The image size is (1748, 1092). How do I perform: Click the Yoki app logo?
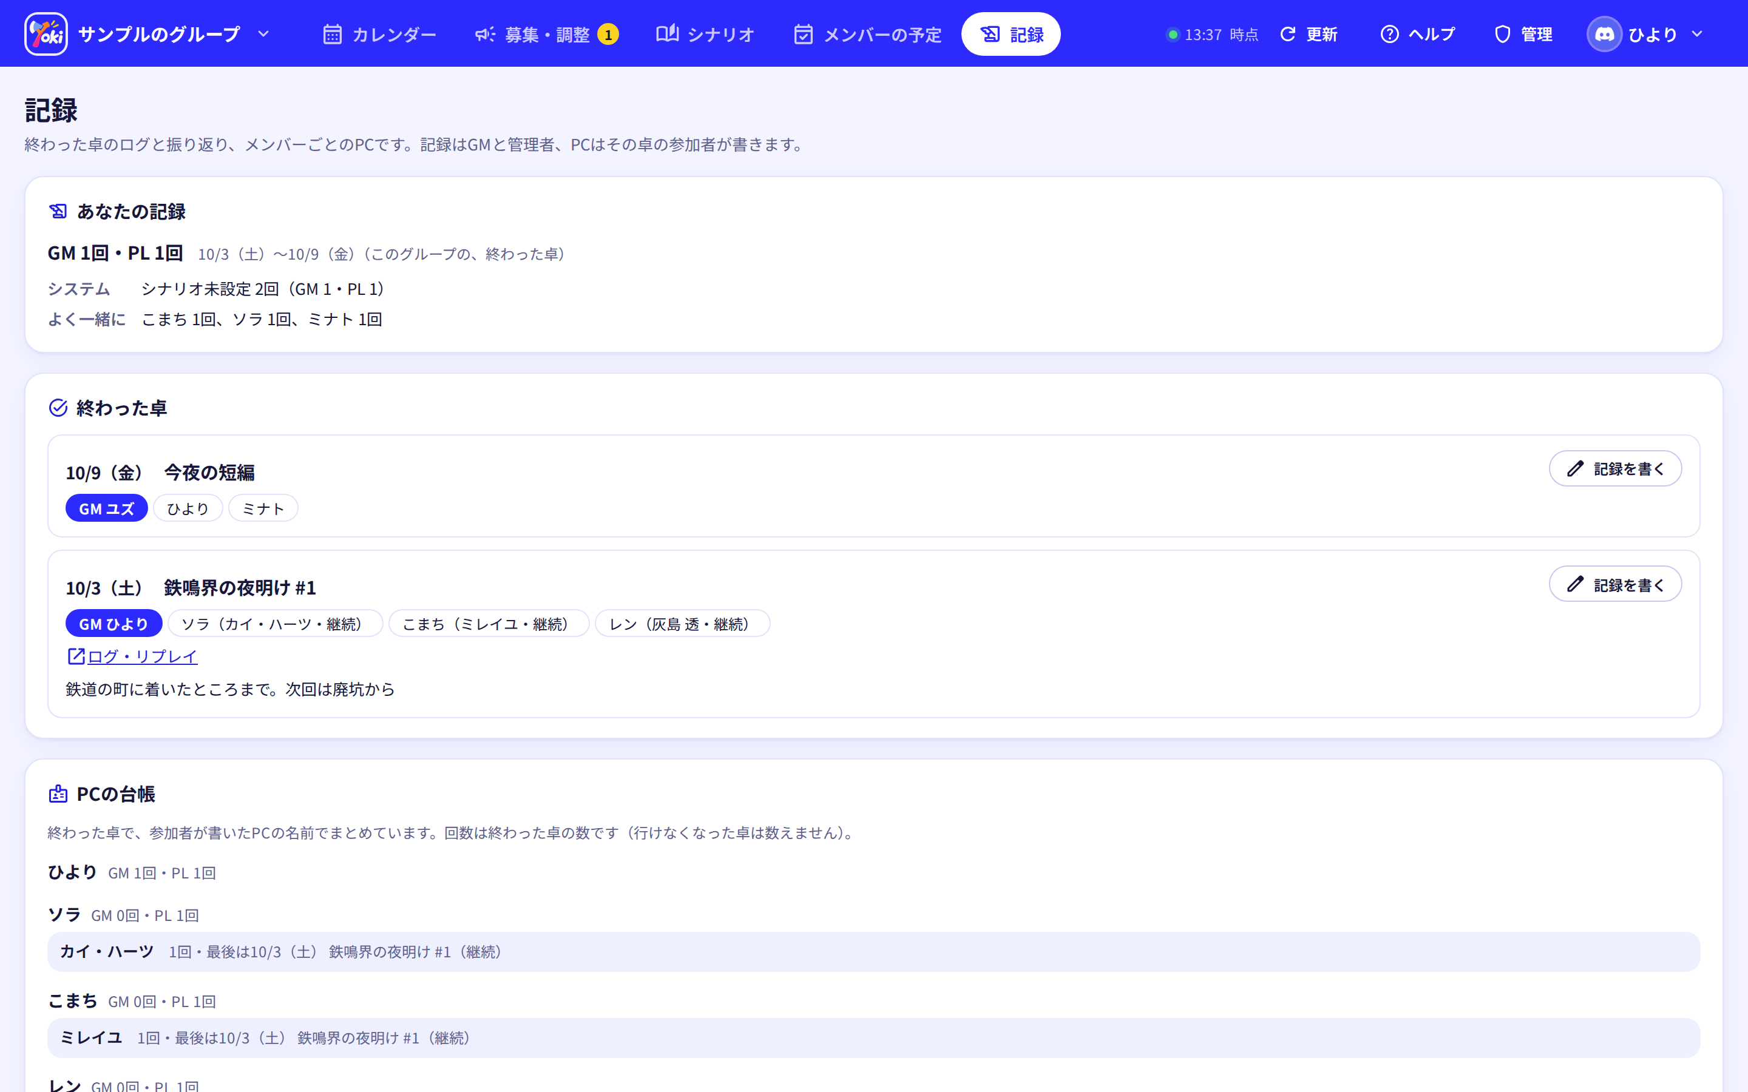pyautogui.click(x=46, y=34)
